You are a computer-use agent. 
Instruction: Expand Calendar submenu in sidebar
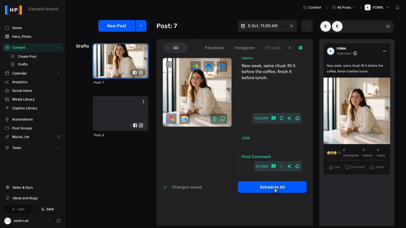coord(58,73)
